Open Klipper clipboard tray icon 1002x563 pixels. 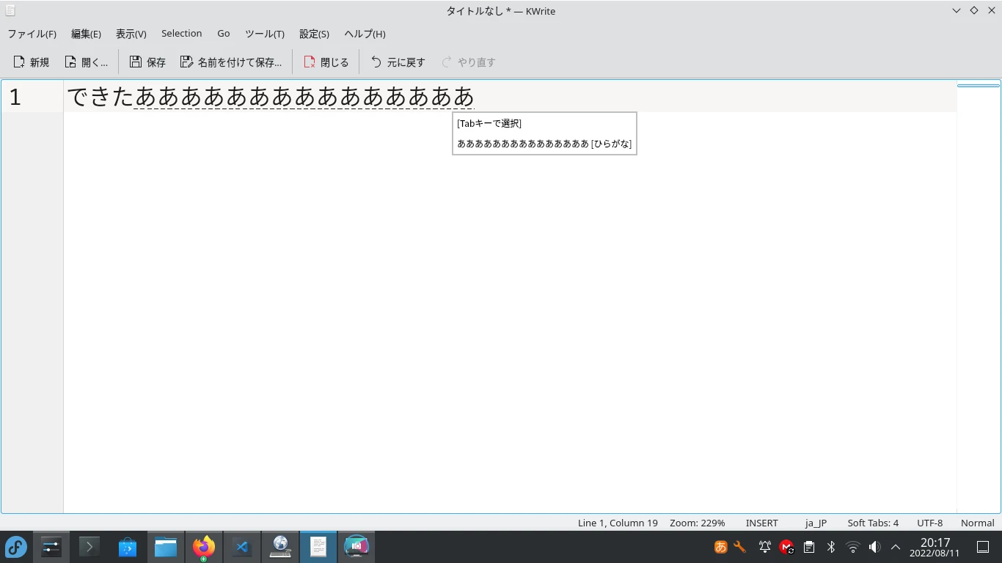point(808,546)
